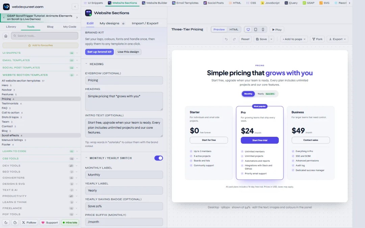Click the Reset button
The image size is (365, 228).
pos(245,39)
